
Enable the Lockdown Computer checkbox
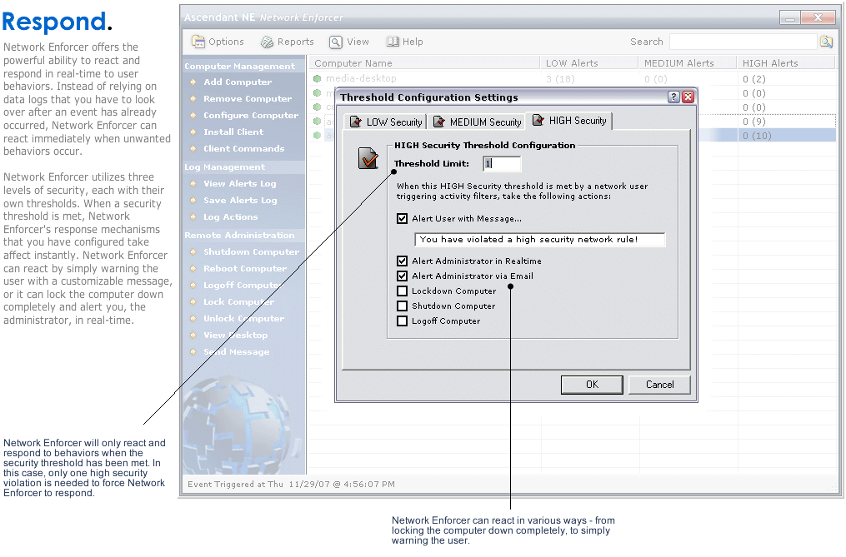[402, 291]
